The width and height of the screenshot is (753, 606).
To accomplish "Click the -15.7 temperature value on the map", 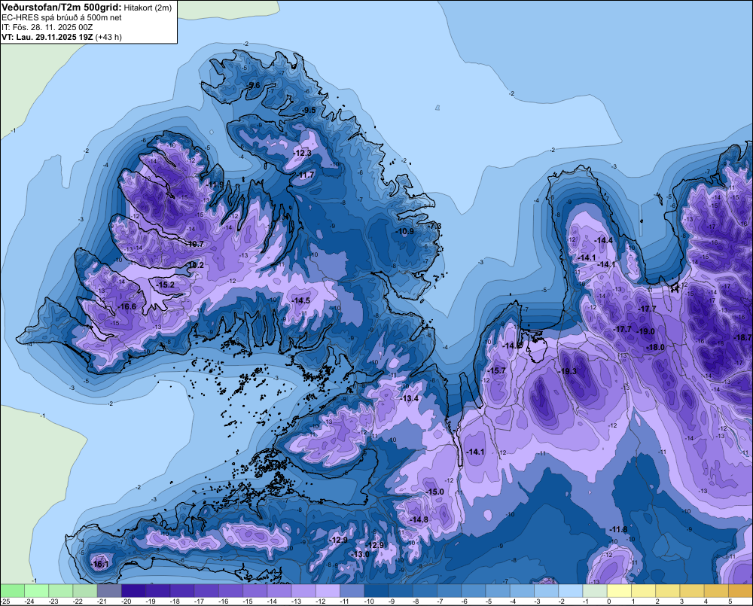I will [x=496, y=370].
